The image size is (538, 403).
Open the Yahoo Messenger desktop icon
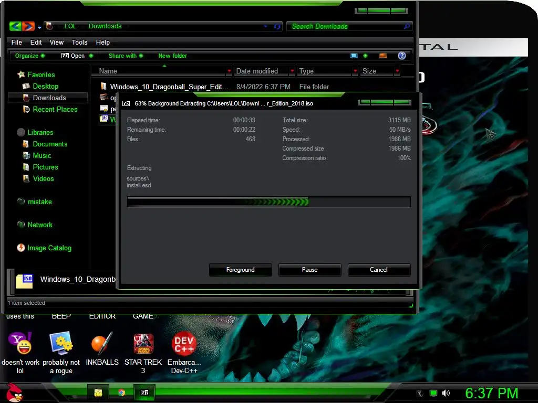pyautogui.click(x=20, y=352)
